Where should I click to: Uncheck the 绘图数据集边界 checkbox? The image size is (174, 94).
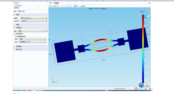(x=16, y=36)
